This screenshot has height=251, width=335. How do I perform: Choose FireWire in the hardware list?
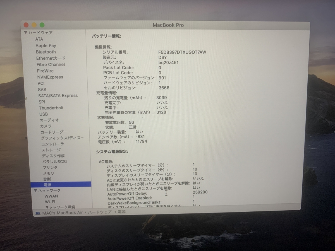45,71
